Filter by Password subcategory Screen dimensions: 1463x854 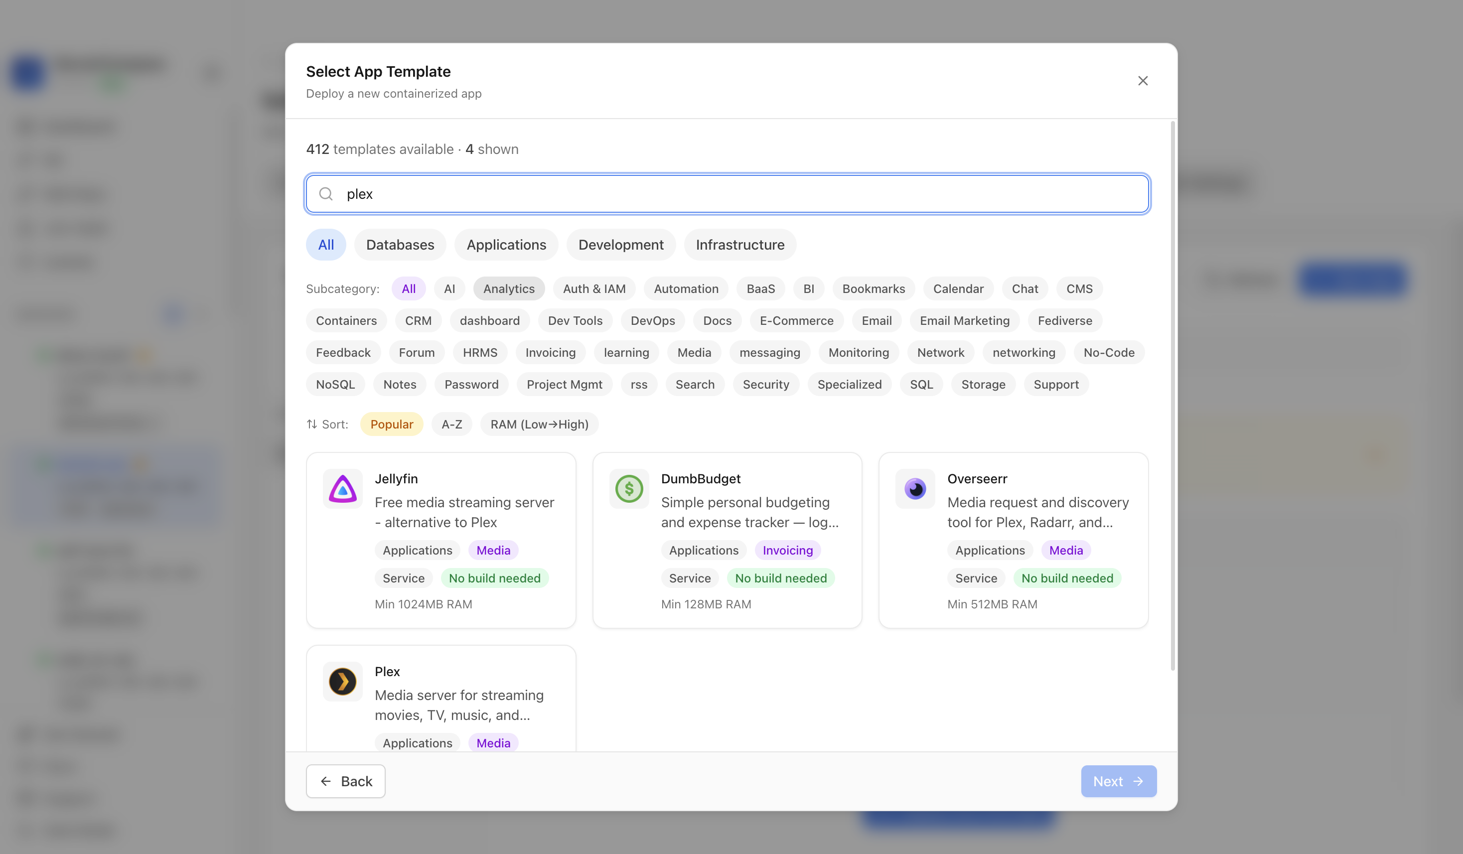tap(471, 384)
